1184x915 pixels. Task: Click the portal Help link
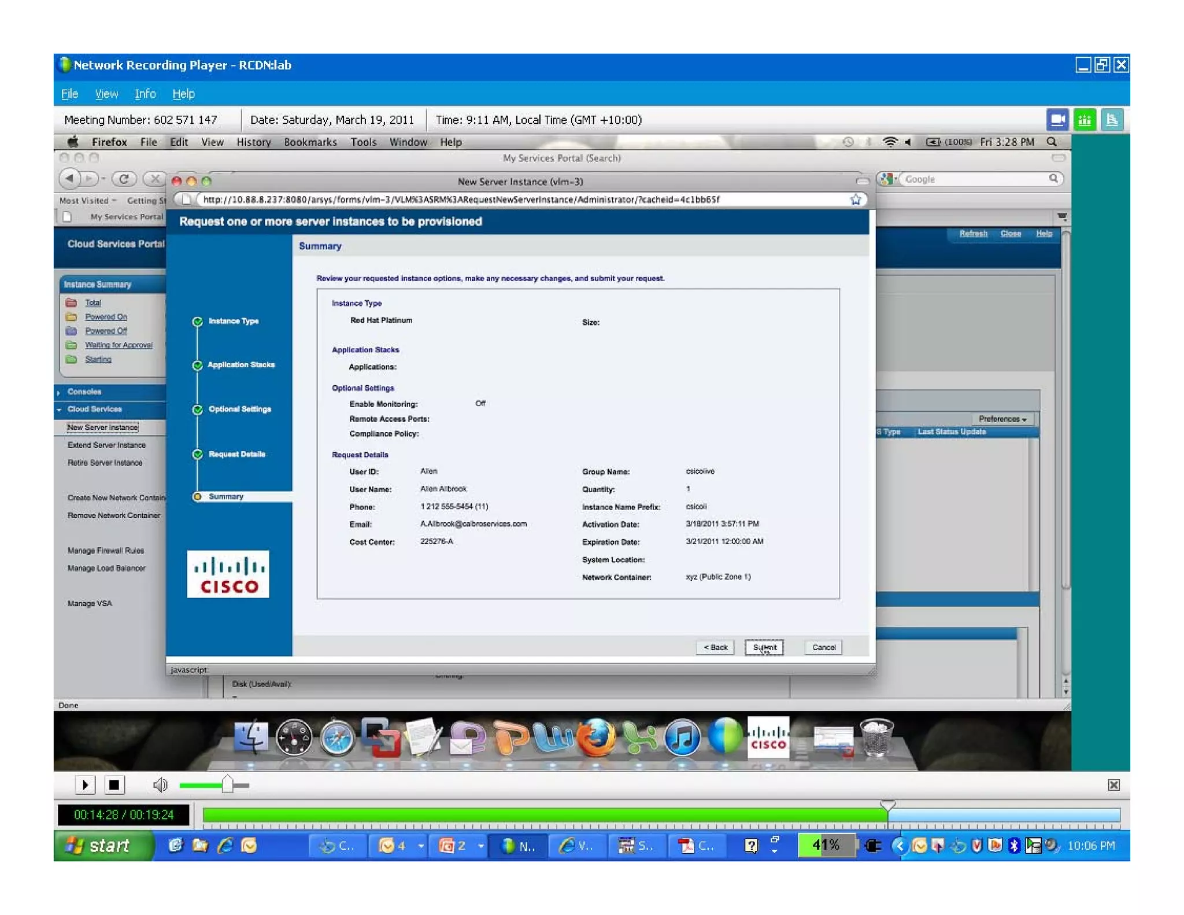pyautogui.click(x=1044, y=234)
